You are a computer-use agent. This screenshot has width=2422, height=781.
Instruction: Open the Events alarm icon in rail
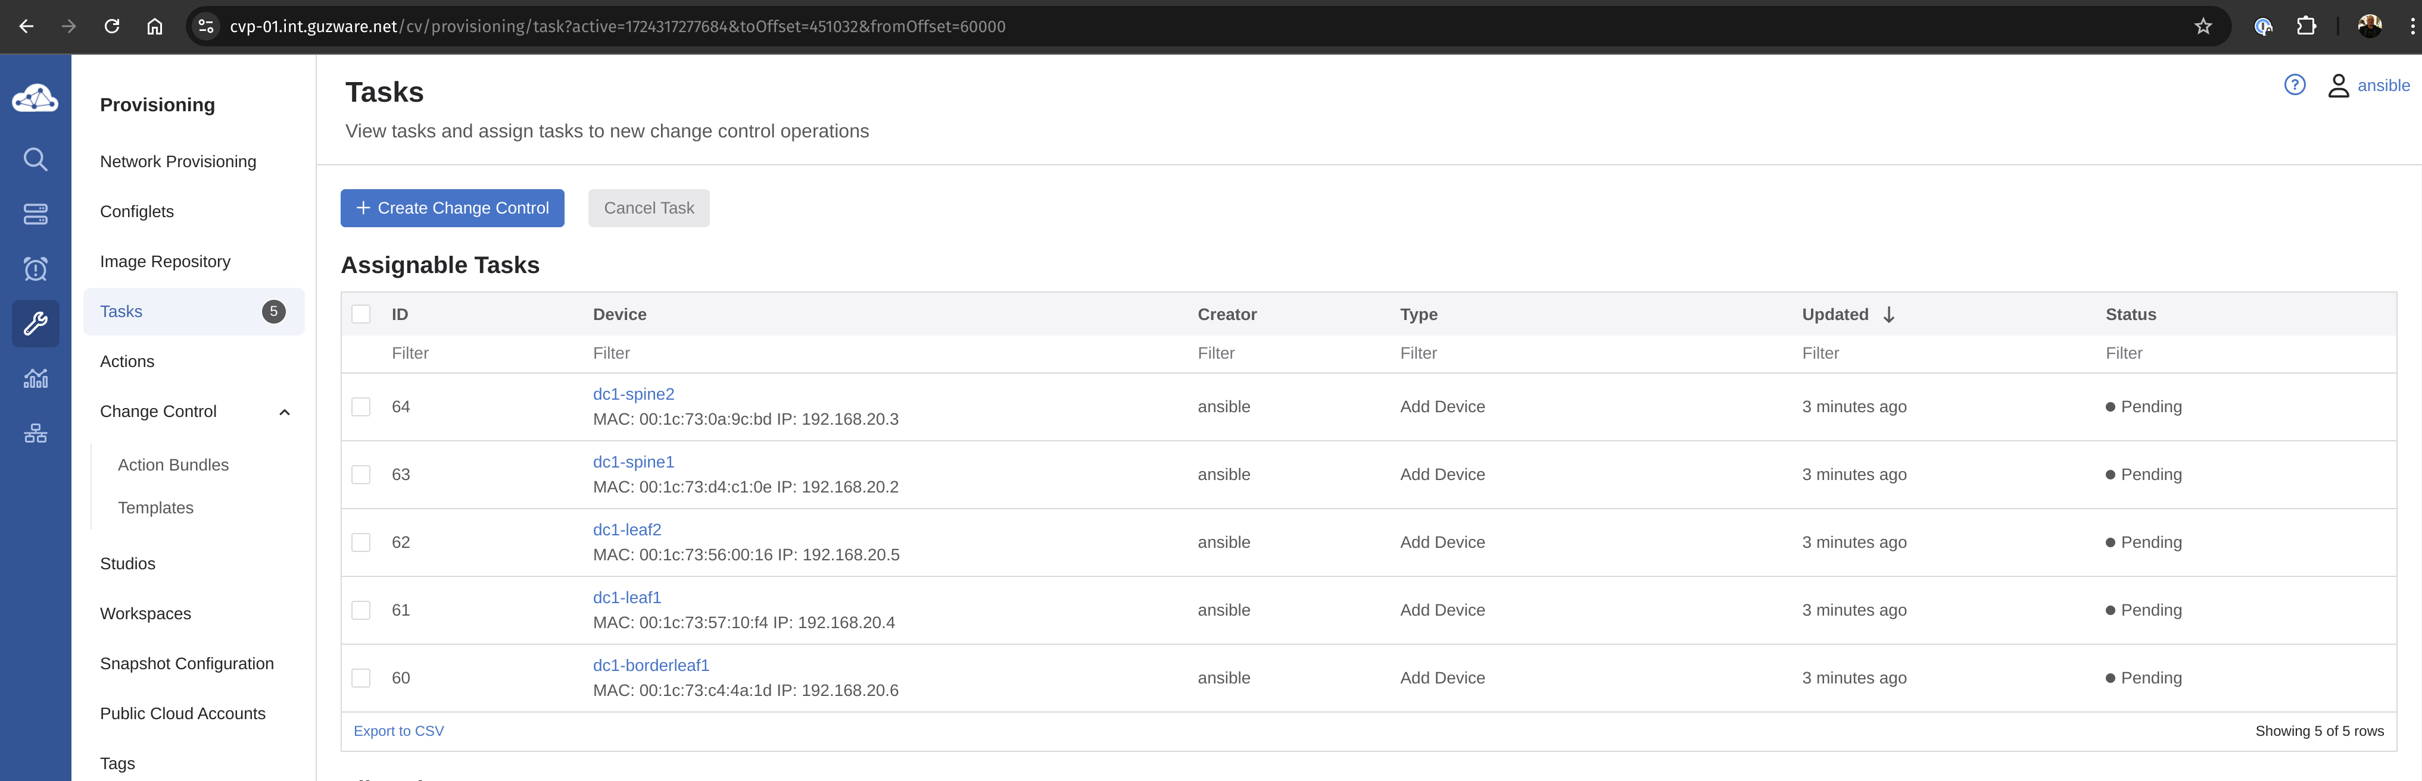point(35,269)
